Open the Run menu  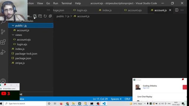point(56,3)
